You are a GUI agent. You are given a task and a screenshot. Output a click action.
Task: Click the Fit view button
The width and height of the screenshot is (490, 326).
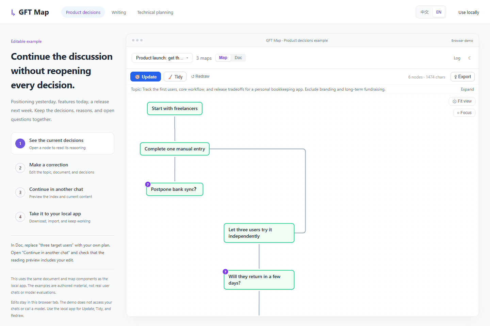point(462,101)
